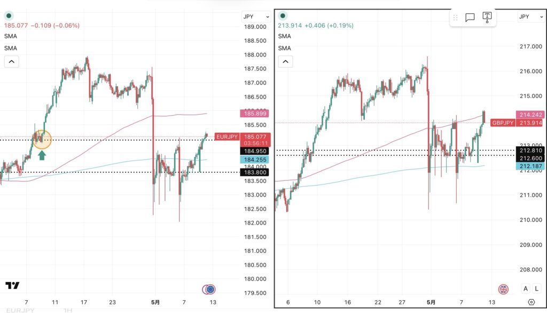
Task: Grab the floating toolbar drag handle
Action: 455,18
